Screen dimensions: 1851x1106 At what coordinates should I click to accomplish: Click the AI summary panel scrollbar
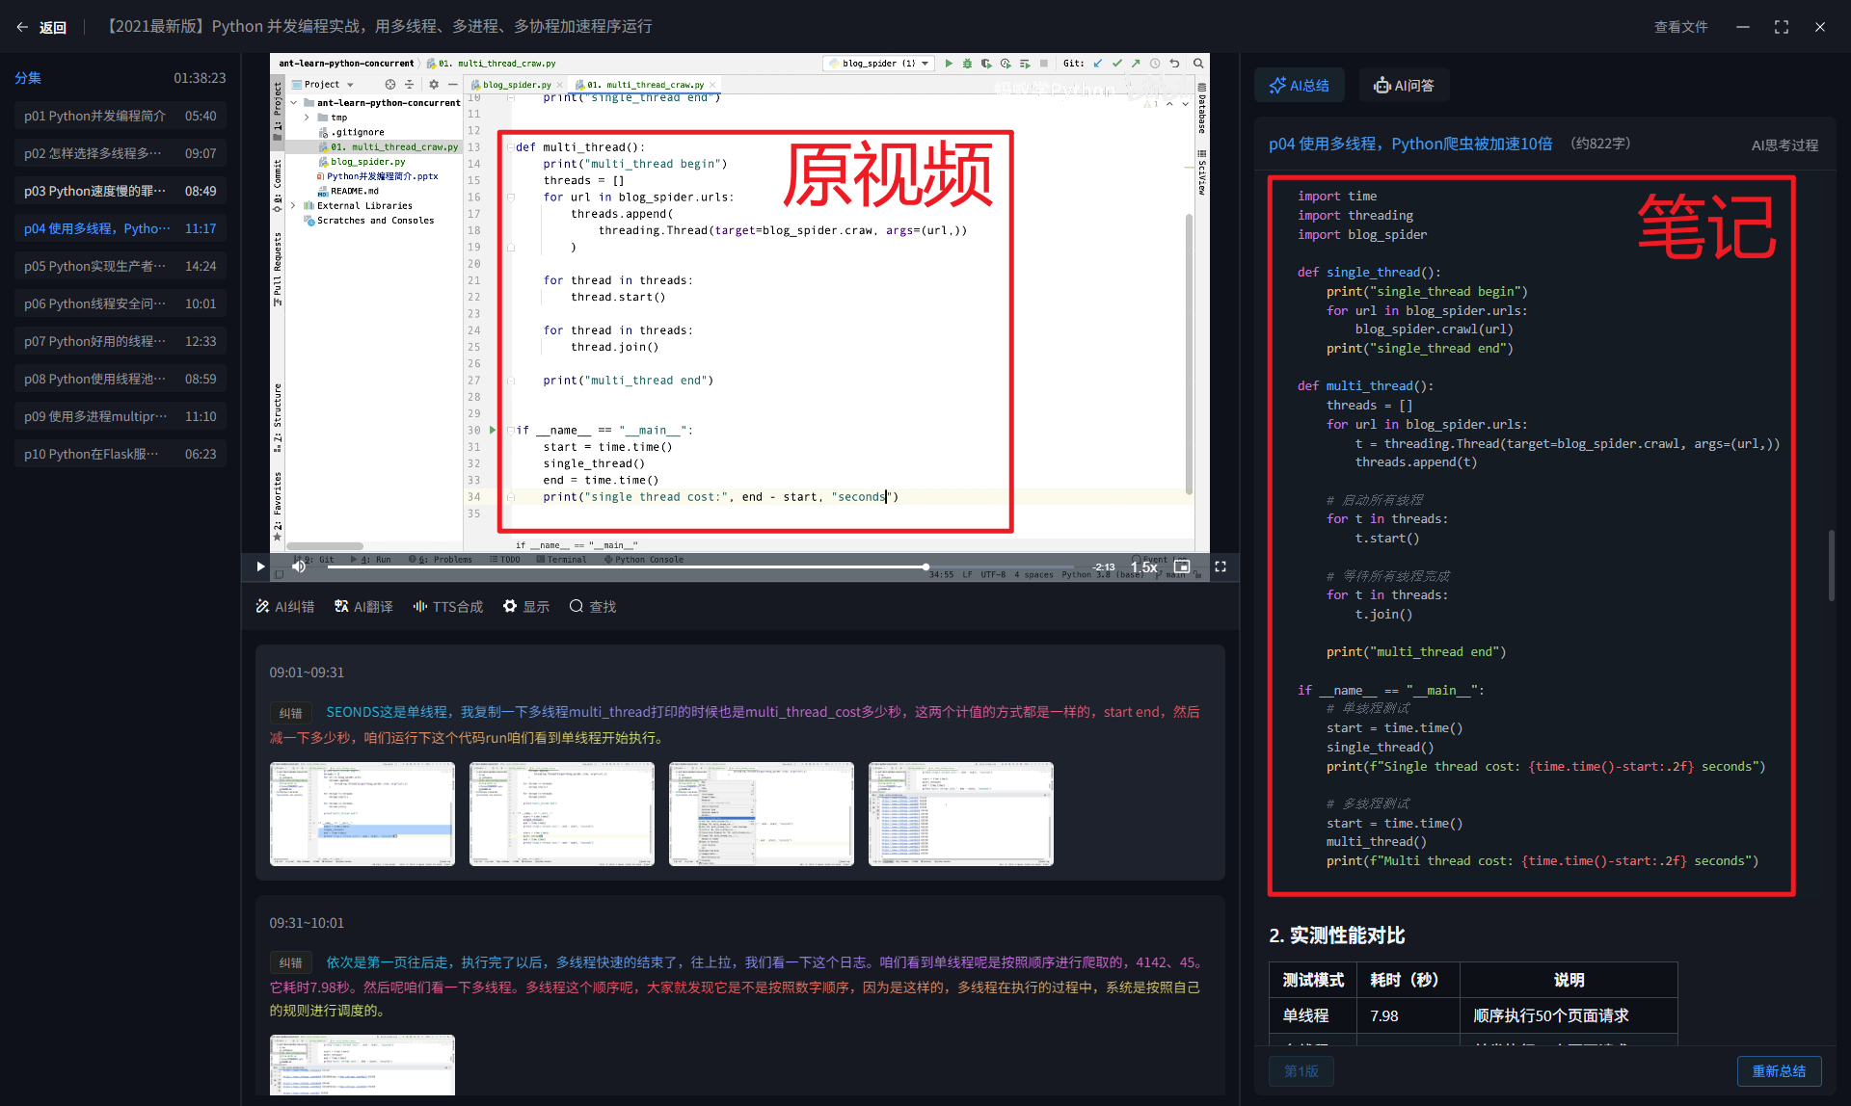[x=1831, y=566]
